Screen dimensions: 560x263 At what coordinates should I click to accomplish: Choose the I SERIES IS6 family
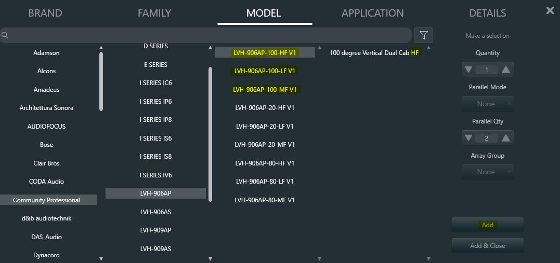click(x=155, y=138)
